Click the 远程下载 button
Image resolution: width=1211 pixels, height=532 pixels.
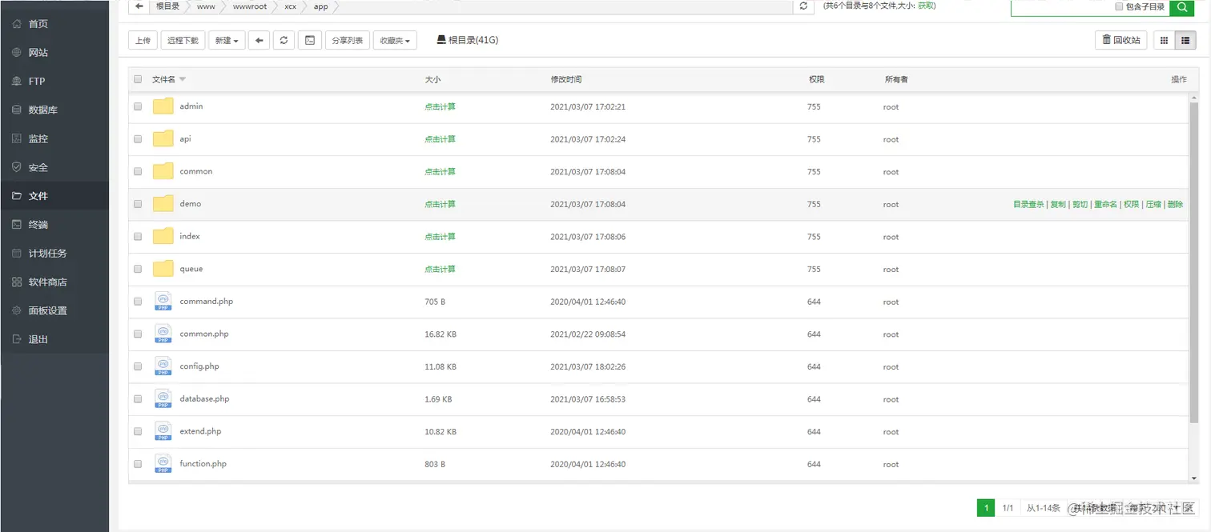[183, 40]
